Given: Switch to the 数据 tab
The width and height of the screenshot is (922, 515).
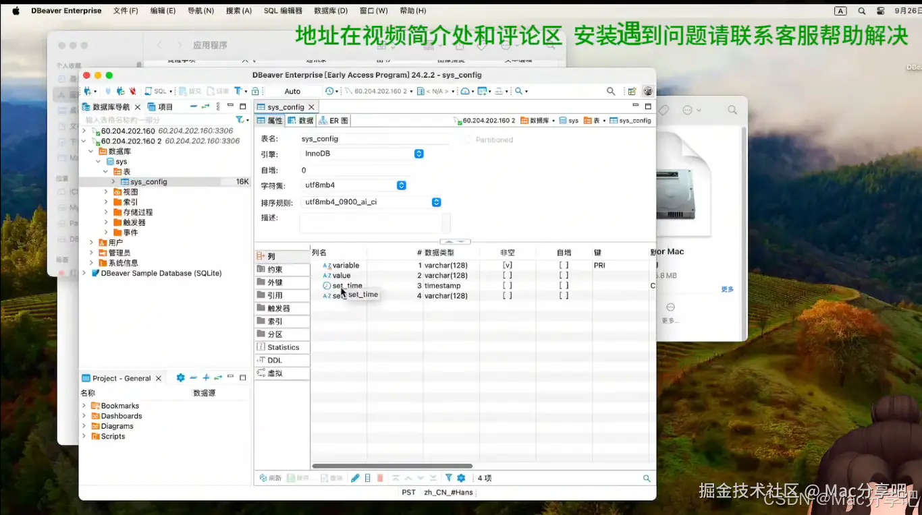Looking at the screenshot, I should coord(301,121).
